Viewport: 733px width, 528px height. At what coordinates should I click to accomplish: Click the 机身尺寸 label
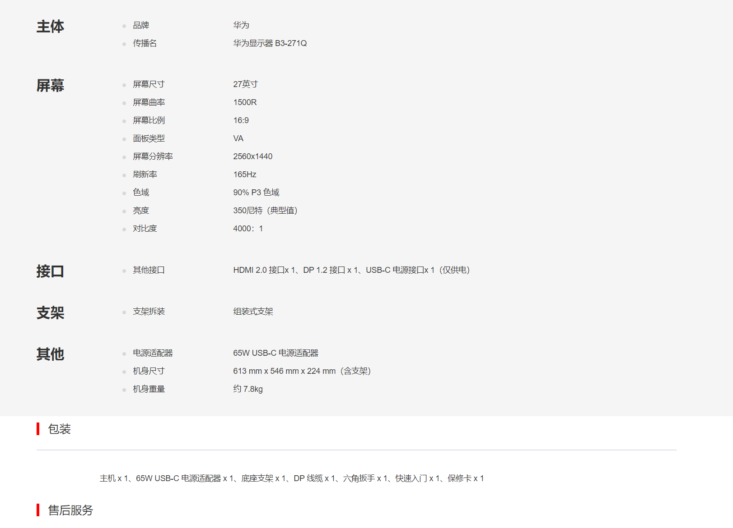click(149, 371)
